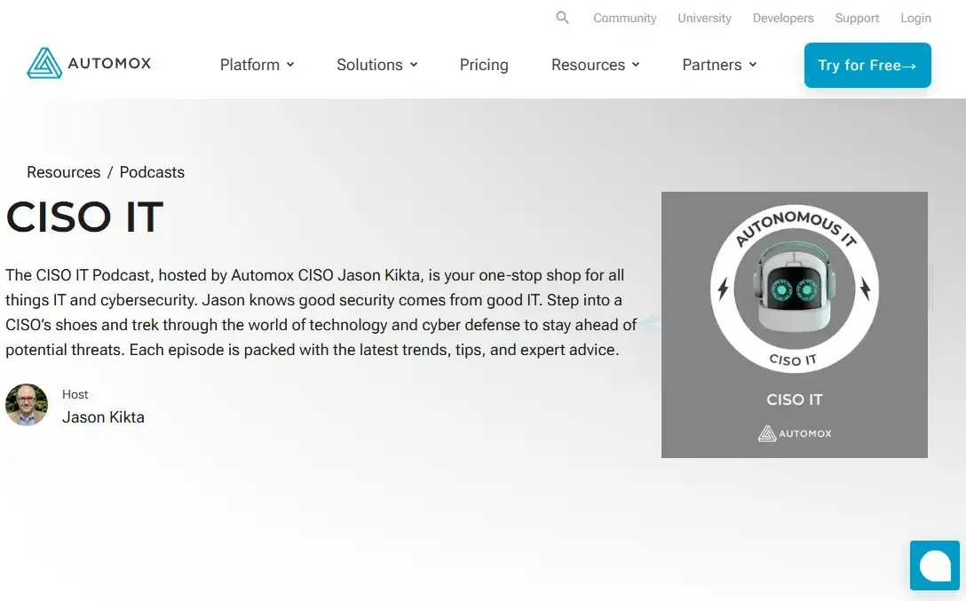Click Jason Kikta's host avatar
The height and width of the screenshot is (601, 966).
tap(27, 405)
